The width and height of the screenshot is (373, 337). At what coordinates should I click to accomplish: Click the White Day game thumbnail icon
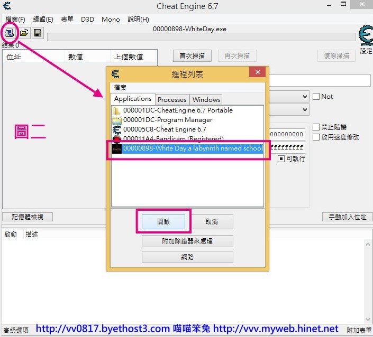117,148
